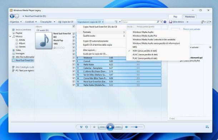This screenshot has width=218, height=140.
Task: Switch to the Masterizza tab
Action: pyautogui.click(x=190, y=17)
